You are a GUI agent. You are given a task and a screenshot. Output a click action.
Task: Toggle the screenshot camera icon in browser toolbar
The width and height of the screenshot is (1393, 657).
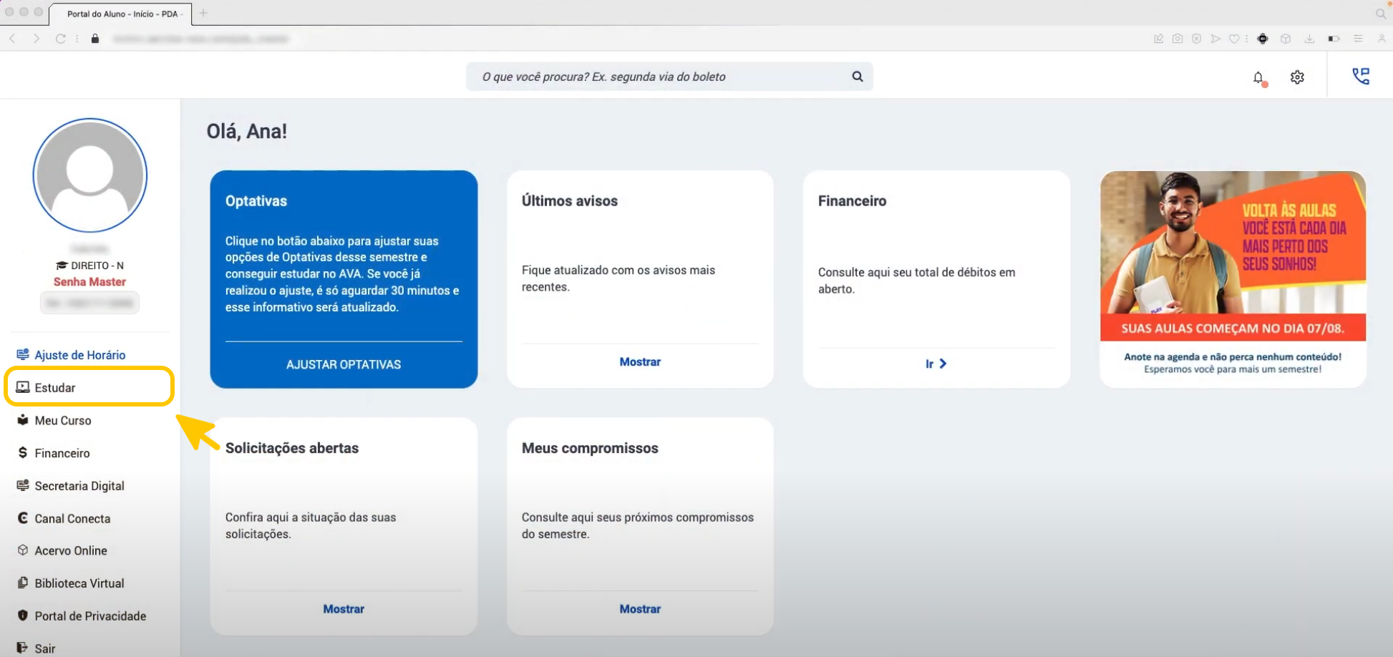1176,39
